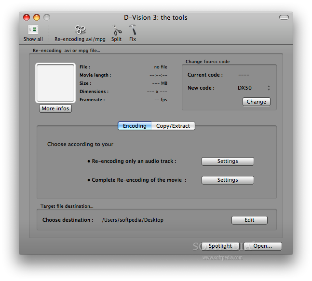Viewport: 312px width, 281px height.
Task: Click the Open... button
Action: click(x=263, y=246)
